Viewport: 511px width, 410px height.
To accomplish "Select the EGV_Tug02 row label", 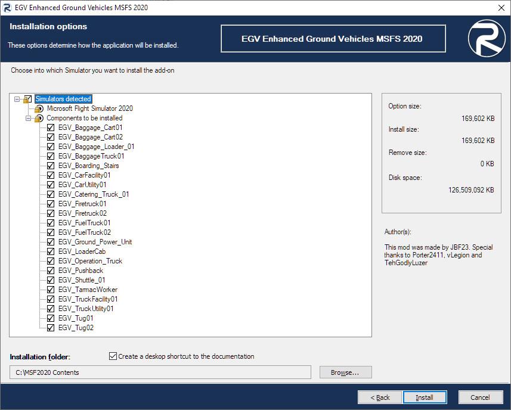I will (x=76, y=328).
